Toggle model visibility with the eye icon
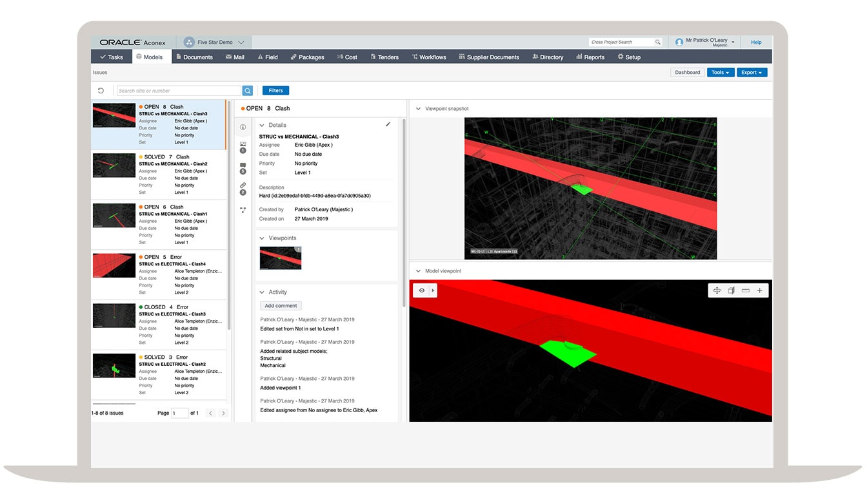Image resolution: width=867 pixels, height=492 pixels. point(422,290)
